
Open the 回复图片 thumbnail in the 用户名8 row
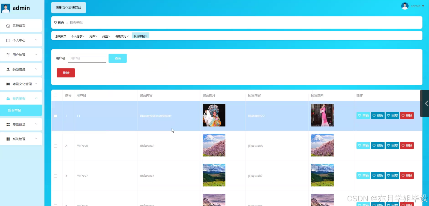pyautogui.click(x=322, y=145)
